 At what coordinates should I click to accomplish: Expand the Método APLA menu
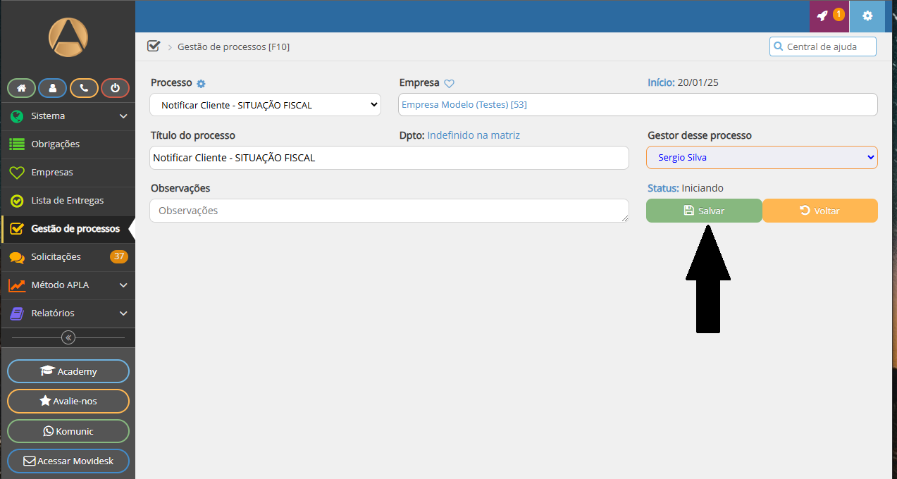[68, 285]
